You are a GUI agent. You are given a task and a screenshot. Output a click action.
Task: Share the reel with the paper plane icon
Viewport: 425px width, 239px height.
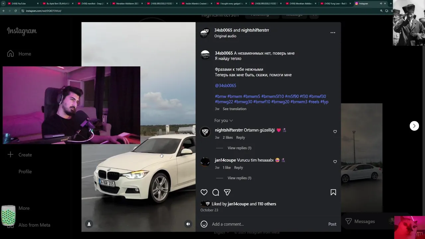(x=227, y=192)
